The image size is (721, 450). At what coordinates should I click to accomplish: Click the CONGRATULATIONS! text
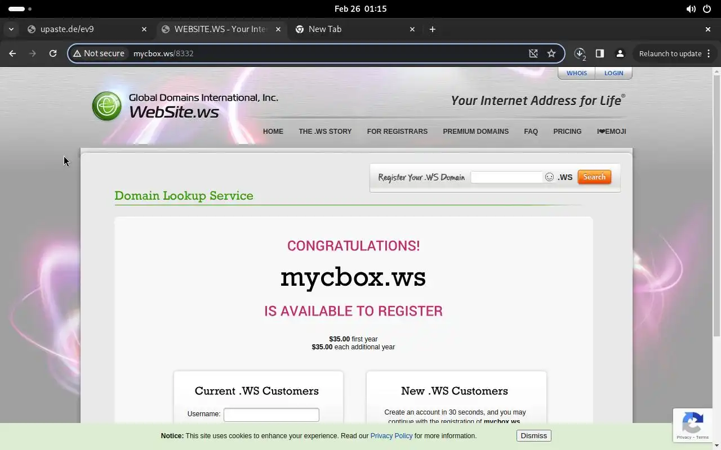pos(353,246)
